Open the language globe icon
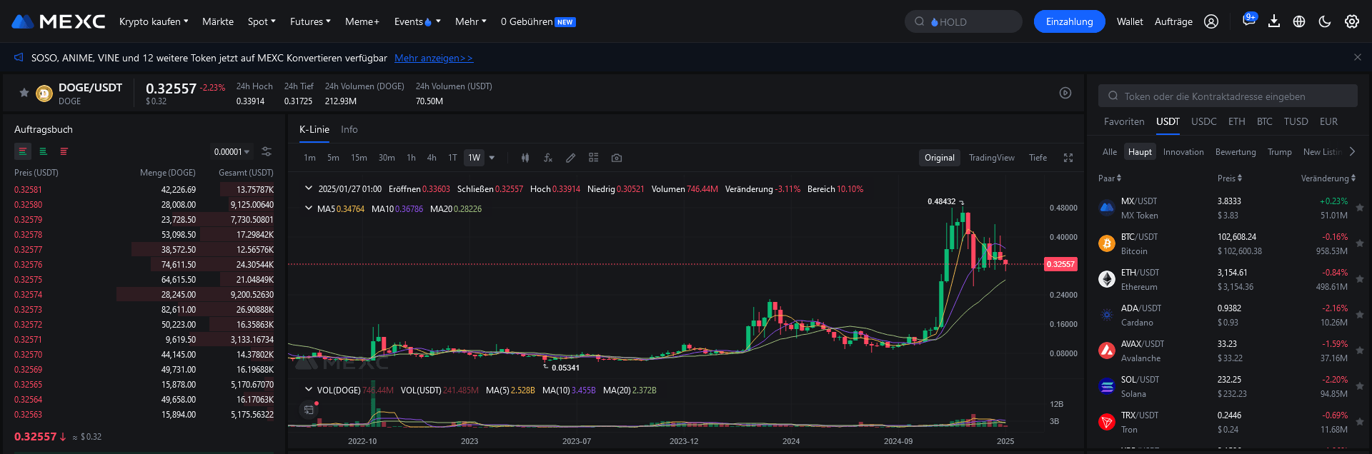The height and width of the screenshot is (454, 1372). 1299,21
